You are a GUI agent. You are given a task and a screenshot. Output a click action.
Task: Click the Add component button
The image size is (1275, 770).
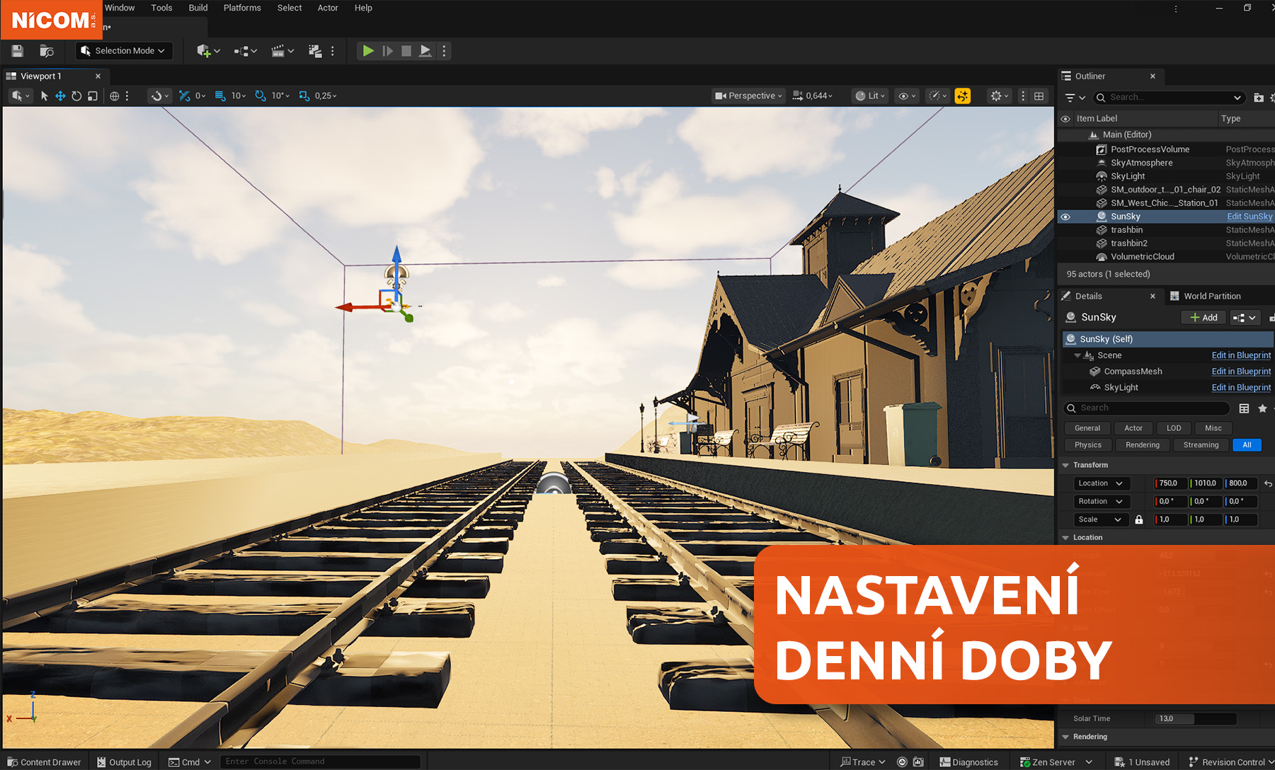tap(1203, 318)
